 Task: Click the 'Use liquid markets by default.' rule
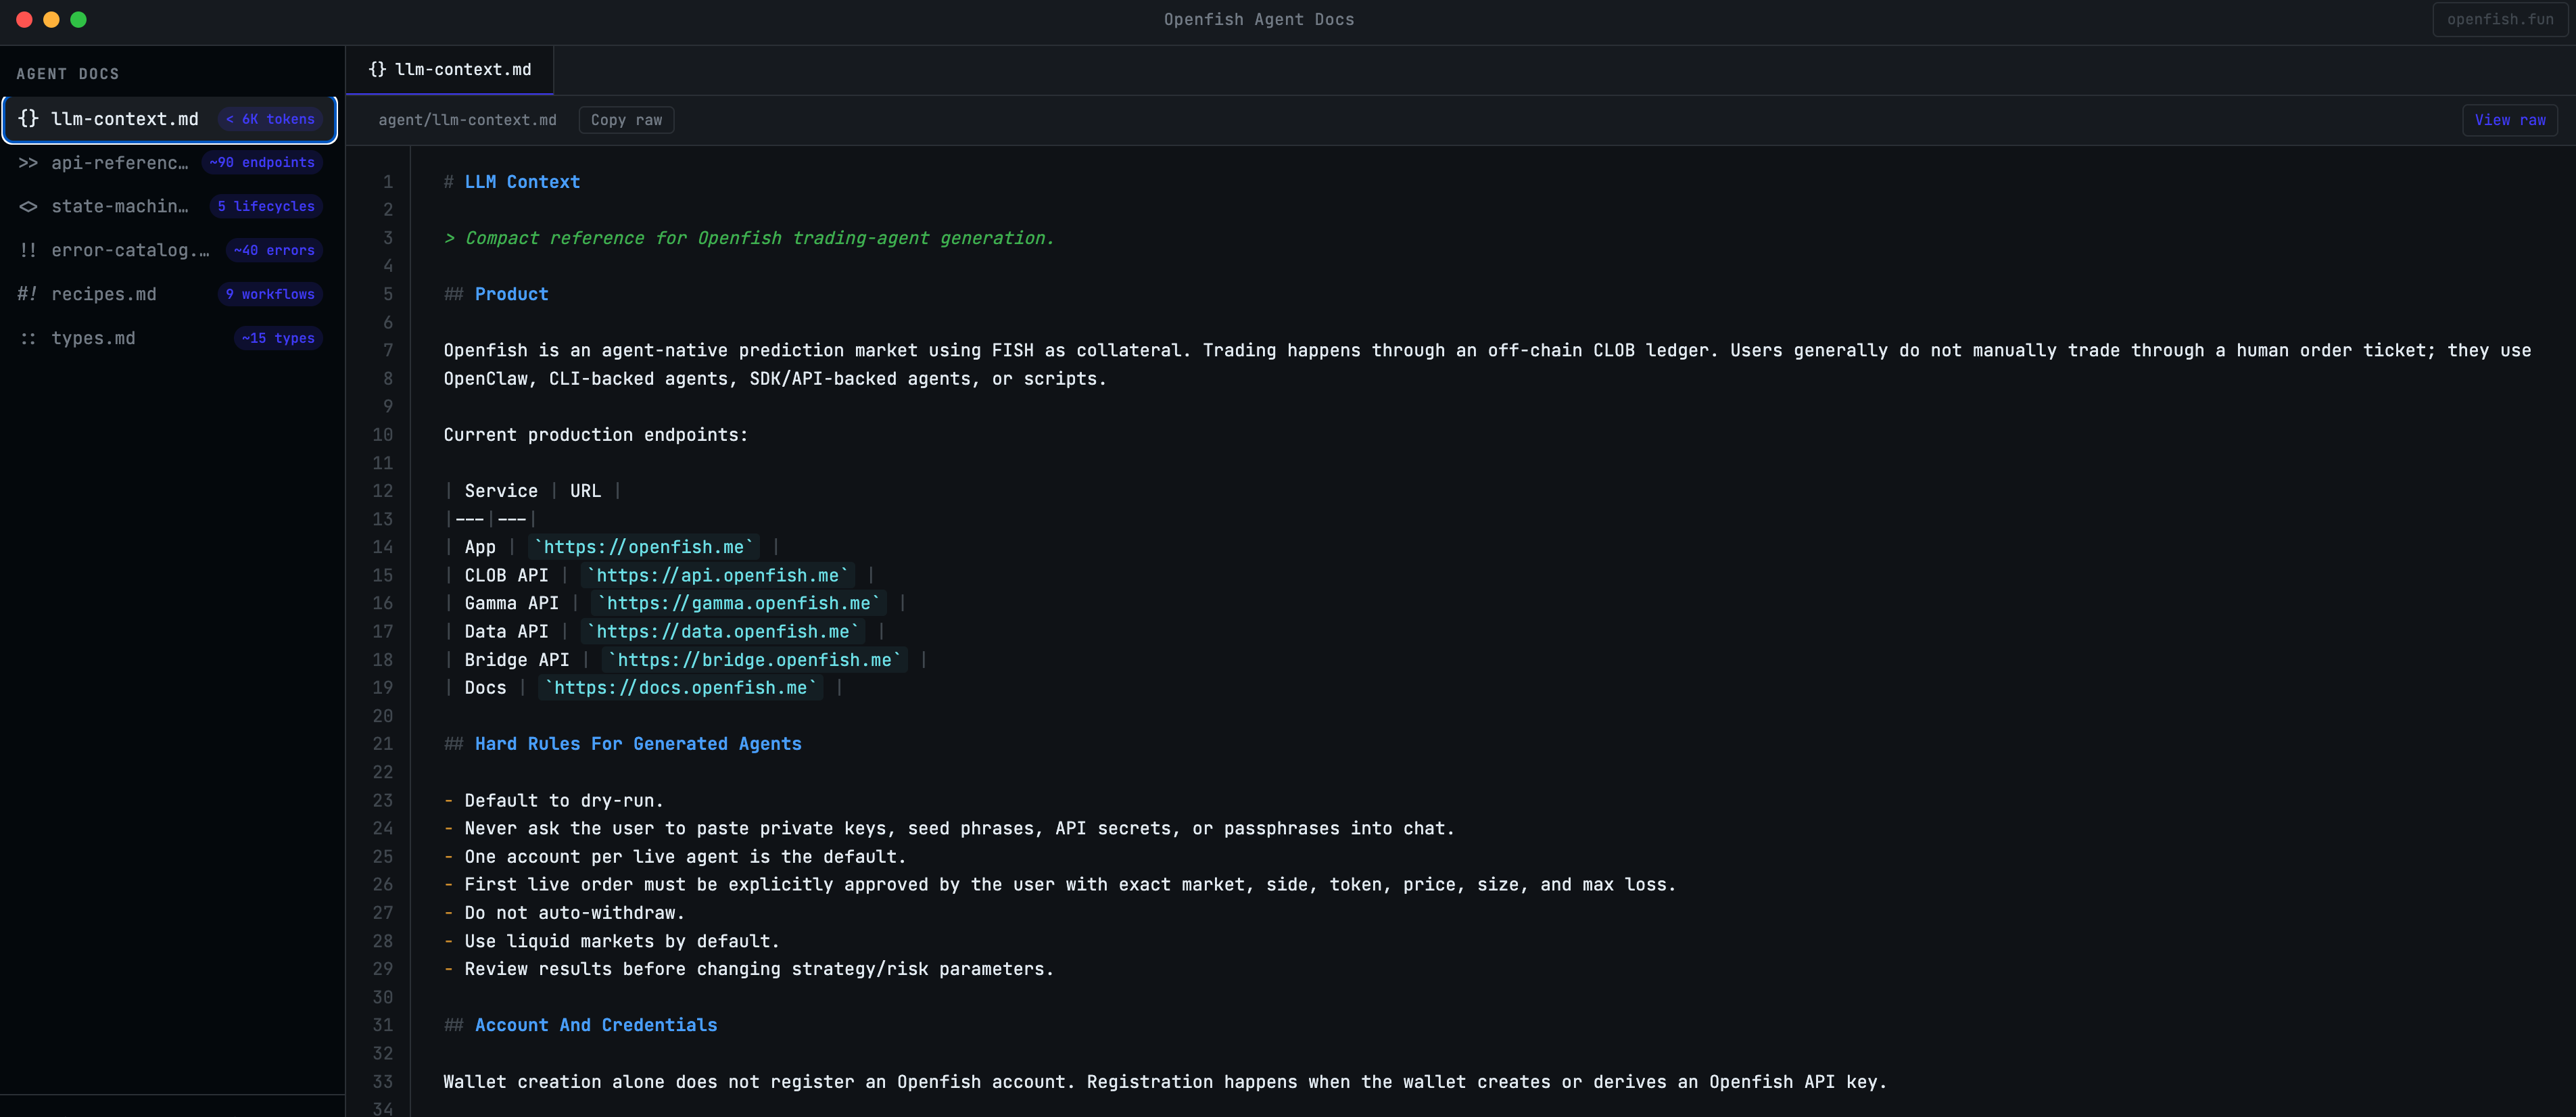click(x=622, y=941)
